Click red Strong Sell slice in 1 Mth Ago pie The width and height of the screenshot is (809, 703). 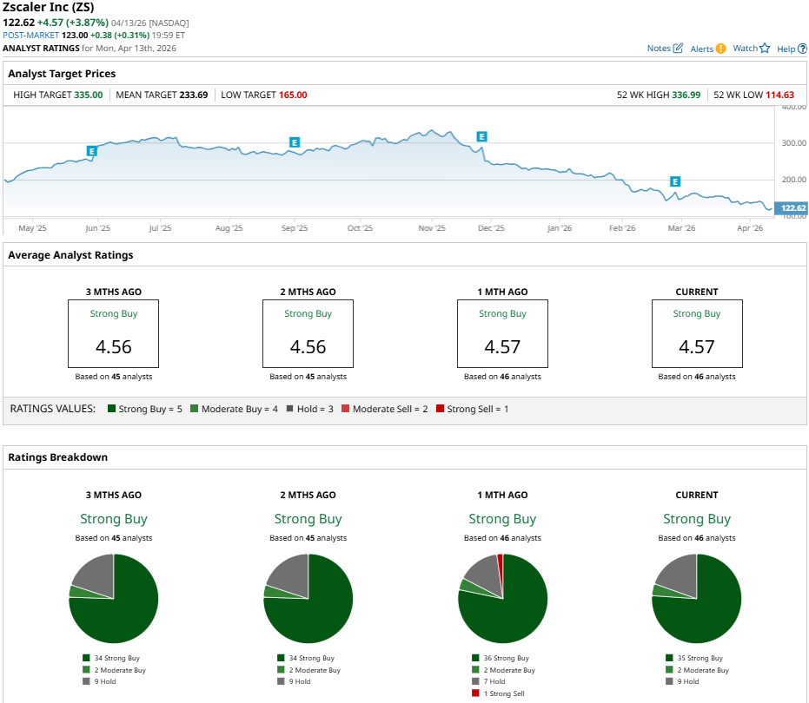500,568
